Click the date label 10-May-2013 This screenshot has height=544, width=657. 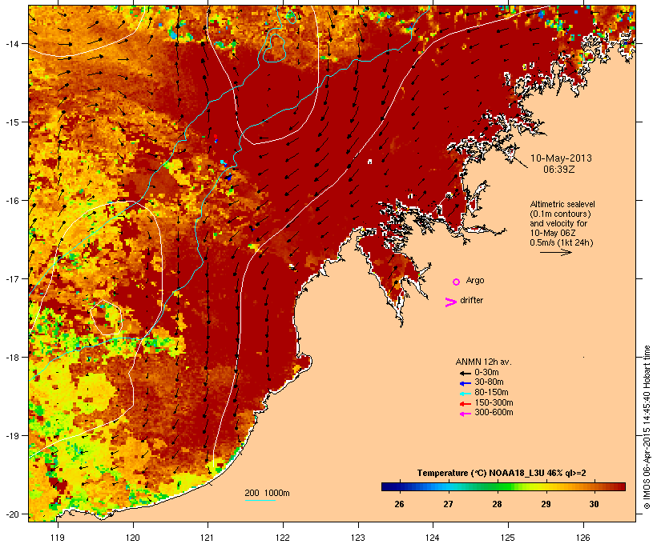[561, 158]
